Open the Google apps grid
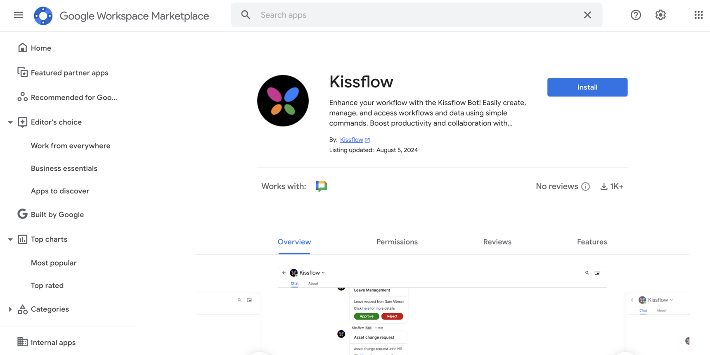 pyautogui.click(x=698, y=15)
